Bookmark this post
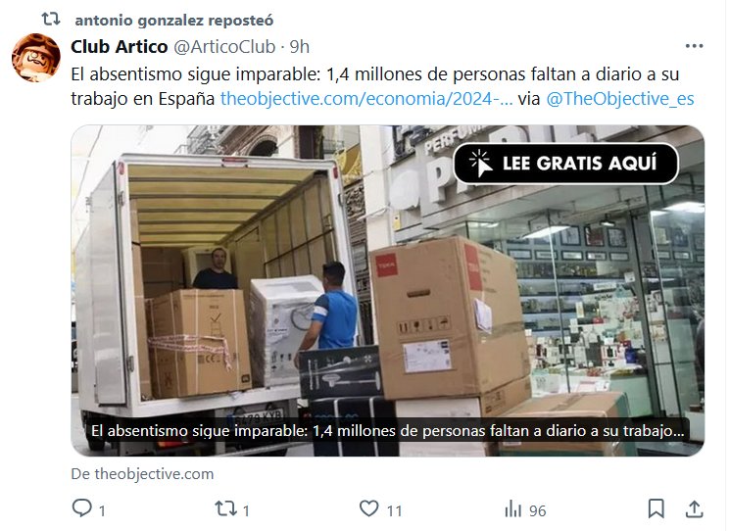Screen dimensions: 729x531 656,508
